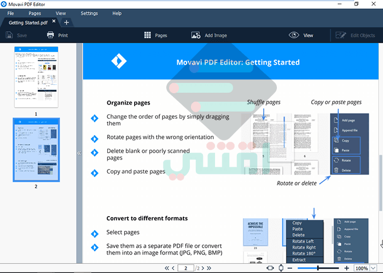Open the Pages menu
The height and width of the screenshot is (273, 383).
(x=34, y=14)
